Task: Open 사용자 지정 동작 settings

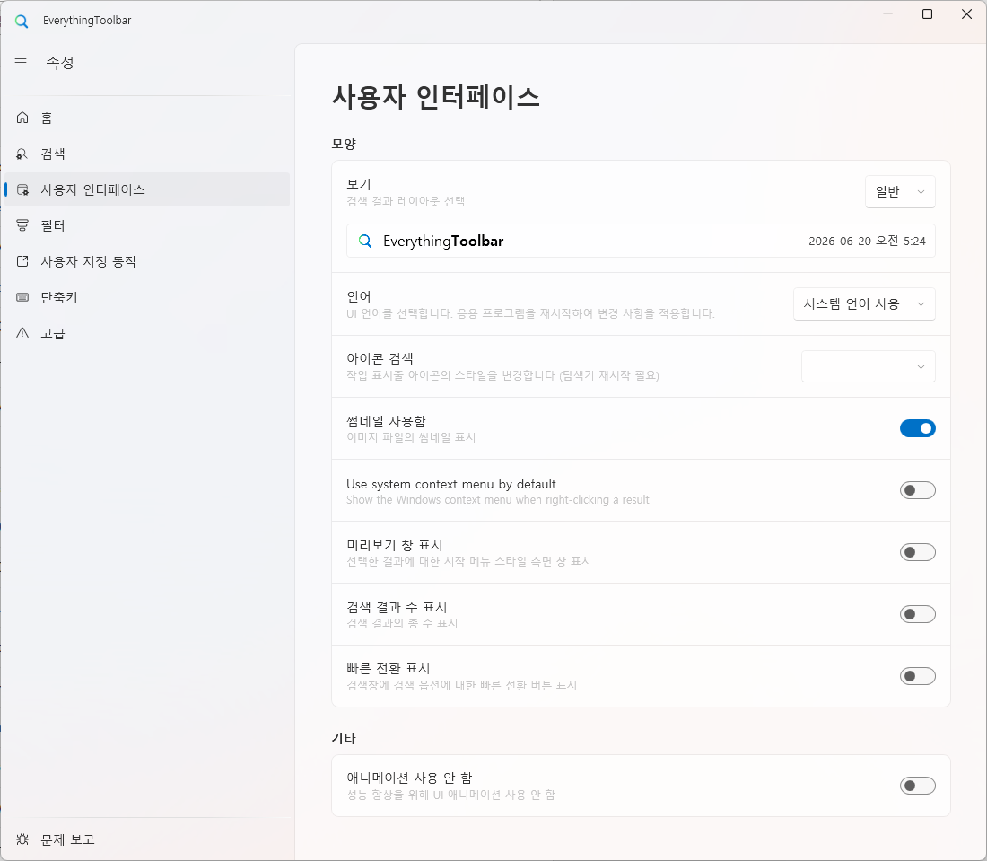Action: tap(147, 261)
